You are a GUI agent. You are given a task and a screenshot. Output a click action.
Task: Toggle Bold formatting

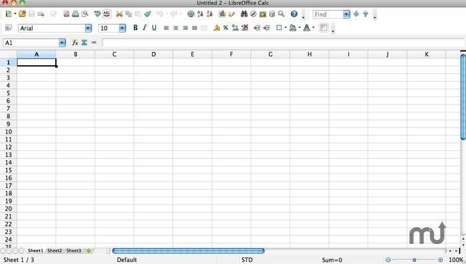click(x=136, y=28)
